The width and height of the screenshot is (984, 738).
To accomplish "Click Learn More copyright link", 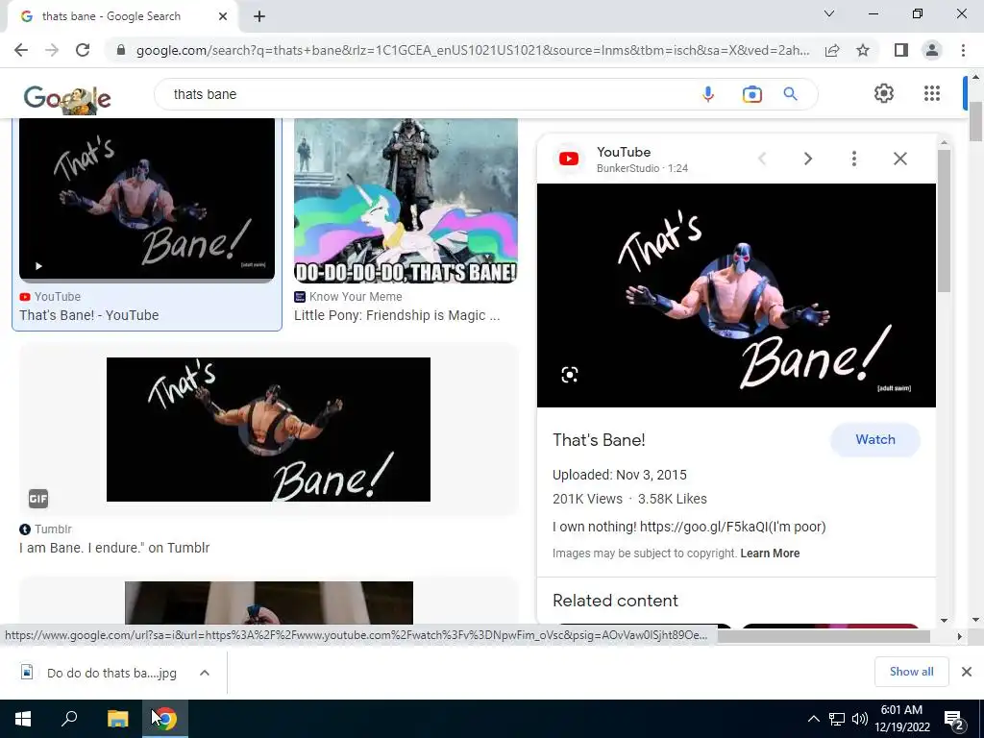I will (770, 553).
